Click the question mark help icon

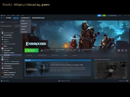pos(108,15)
